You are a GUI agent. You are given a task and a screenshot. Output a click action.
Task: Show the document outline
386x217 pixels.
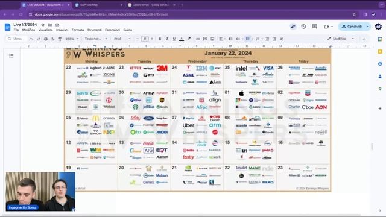[x=11, y=56]
